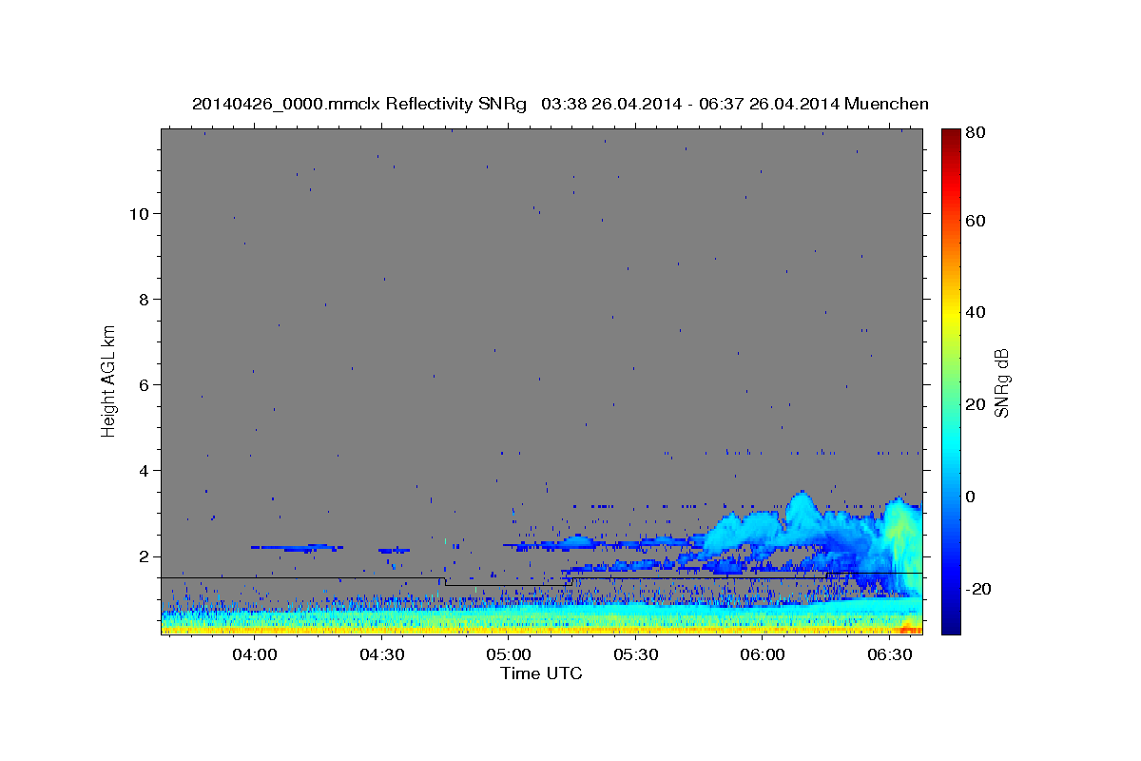Click the red high-reflectivity spot at bottom right
Image resolution: width=1141 pixels, height=761 pixels.
(x=908, y=627)
